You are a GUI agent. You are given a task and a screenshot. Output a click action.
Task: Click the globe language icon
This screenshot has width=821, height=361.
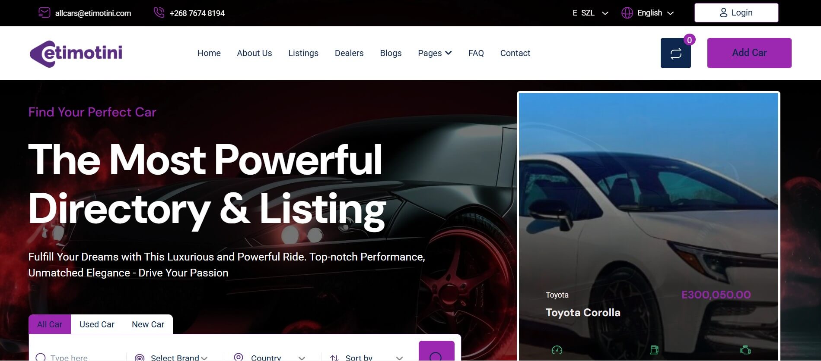[627, 13]
